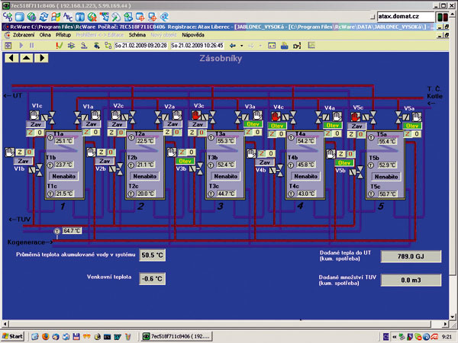Click the Otev button above V5b
Image resolution: width=458 pixels, height=343 pixels.
tap(344, 163)
